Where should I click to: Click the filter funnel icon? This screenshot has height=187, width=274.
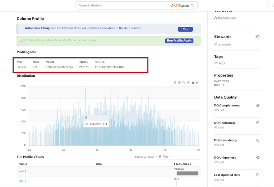click(x=160, y=156)
